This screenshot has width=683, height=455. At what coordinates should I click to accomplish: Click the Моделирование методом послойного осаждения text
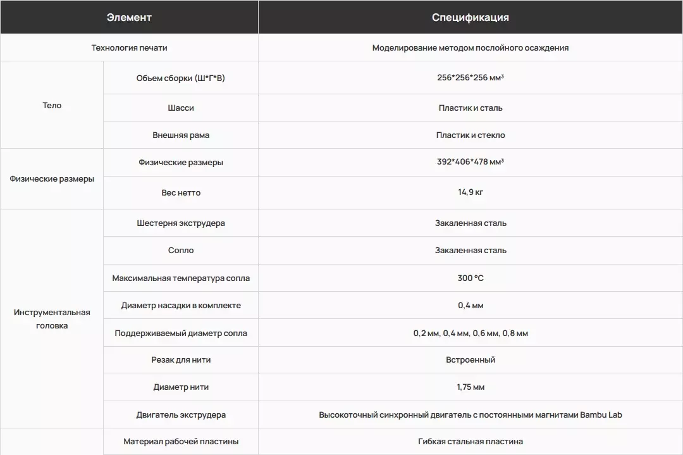[x=471, y=47]
